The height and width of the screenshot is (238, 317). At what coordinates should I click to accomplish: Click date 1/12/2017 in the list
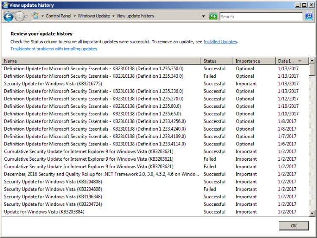click(288, 98)
